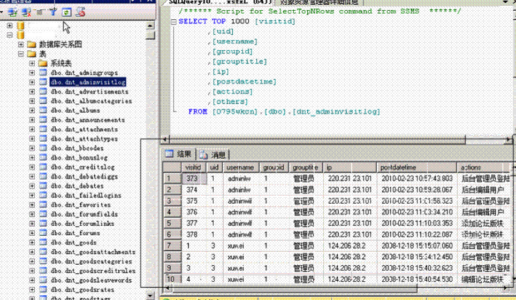Image resolution: width=516 pixels, height=300 pixels.
Task: Select the dbo.dnt_adminvisitlog table
Action: (x=88, y=82)
